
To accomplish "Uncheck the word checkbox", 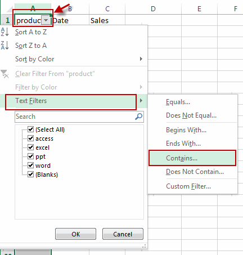I will pyautogui.click(x=30, y=165).
